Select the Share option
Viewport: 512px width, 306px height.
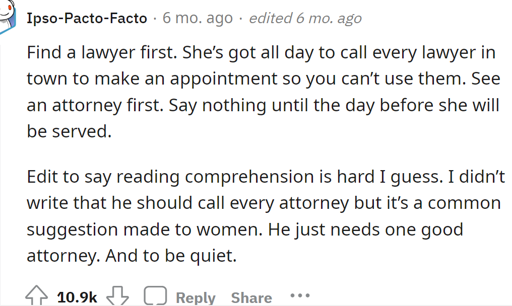pyautogui.click(x=251, y=297)
